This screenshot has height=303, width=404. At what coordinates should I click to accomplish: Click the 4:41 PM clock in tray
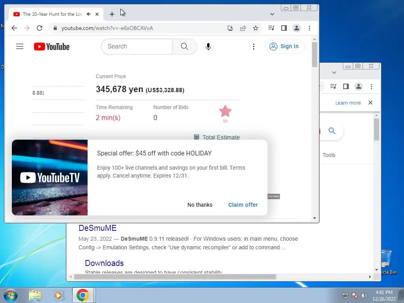(x=384, y=292)
